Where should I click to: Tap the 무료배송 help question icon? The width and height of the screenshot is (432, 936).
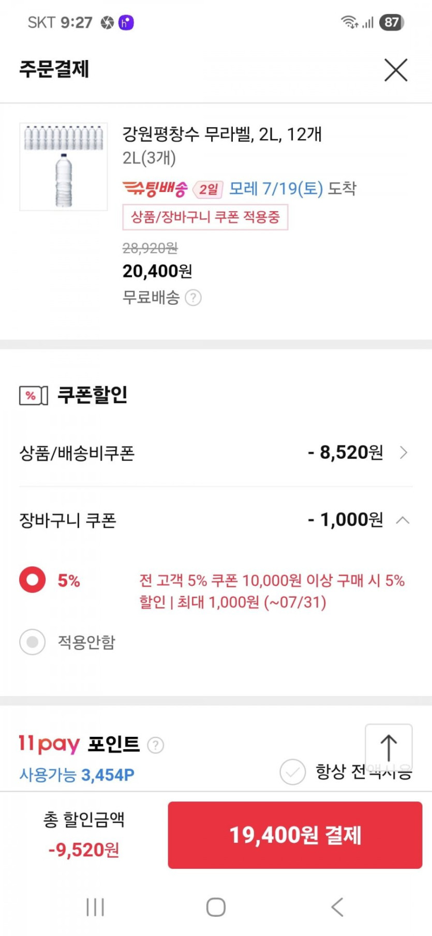(193, 298)
